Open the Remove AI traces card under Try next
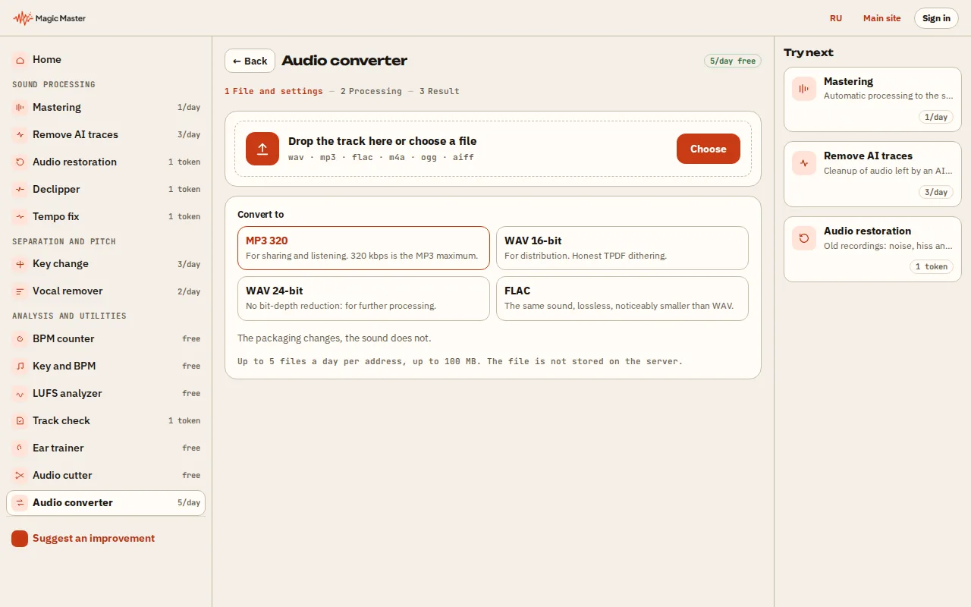This screenshot has height=607, width=971. click(872, 174)
